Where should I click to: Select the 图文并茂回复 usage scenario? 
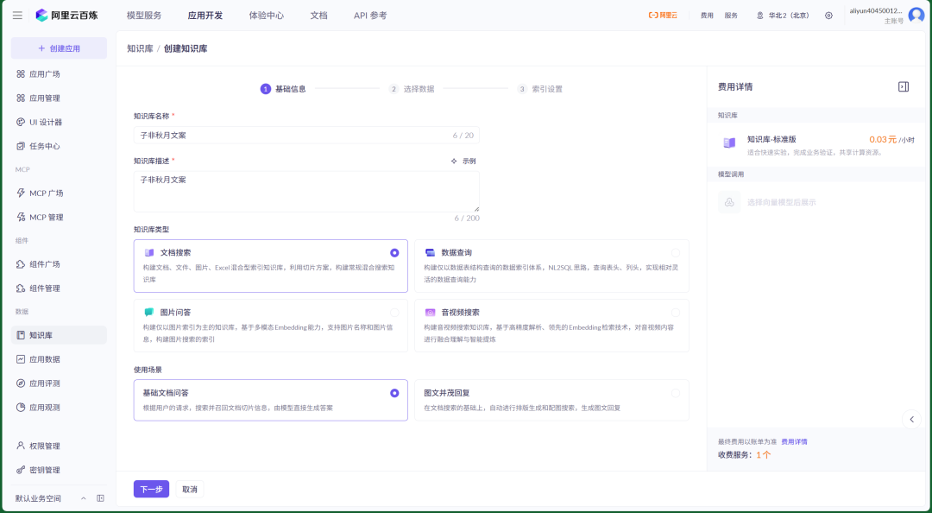551,400
